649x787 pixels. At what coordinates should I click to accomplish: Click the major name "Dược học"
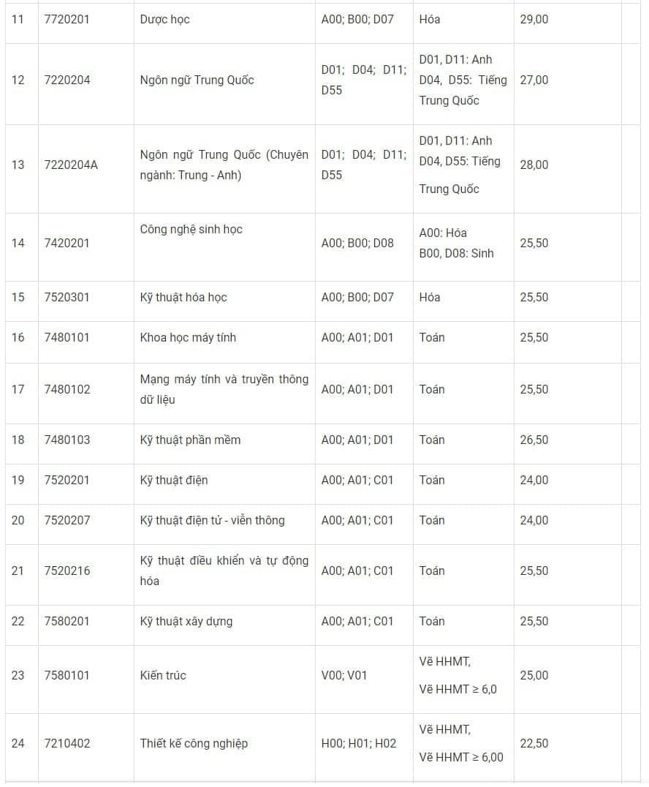click(x=164, y=20)
